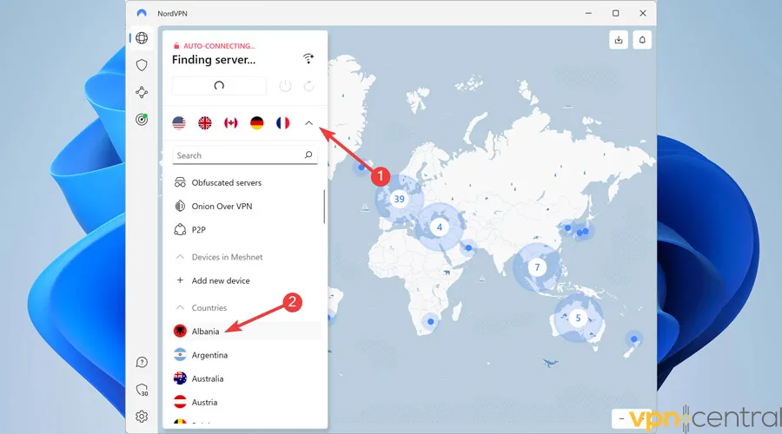Click the download icon above the map
782x434 pixels.
[619, 40]
